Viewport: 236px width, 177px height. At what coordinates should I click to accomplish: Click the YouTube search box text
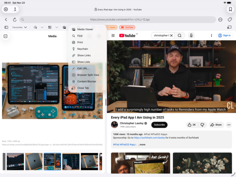(161, 35)
